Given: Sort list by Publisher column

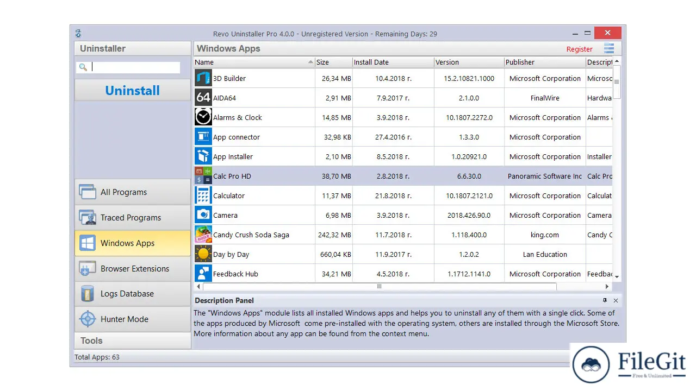Looking at the screenshot, I should (x=545, y=62).
